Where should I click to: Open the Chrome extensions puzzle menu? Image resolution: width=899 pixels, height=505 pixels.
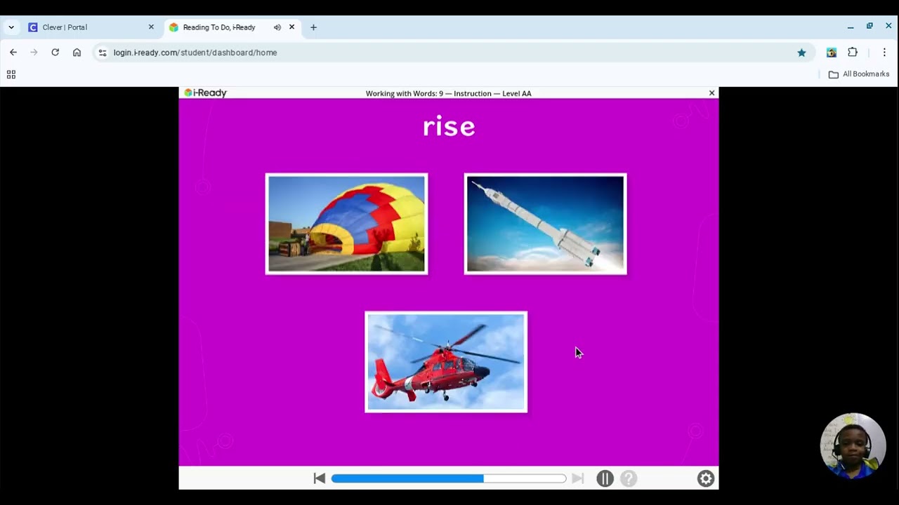tap(853, 53)
